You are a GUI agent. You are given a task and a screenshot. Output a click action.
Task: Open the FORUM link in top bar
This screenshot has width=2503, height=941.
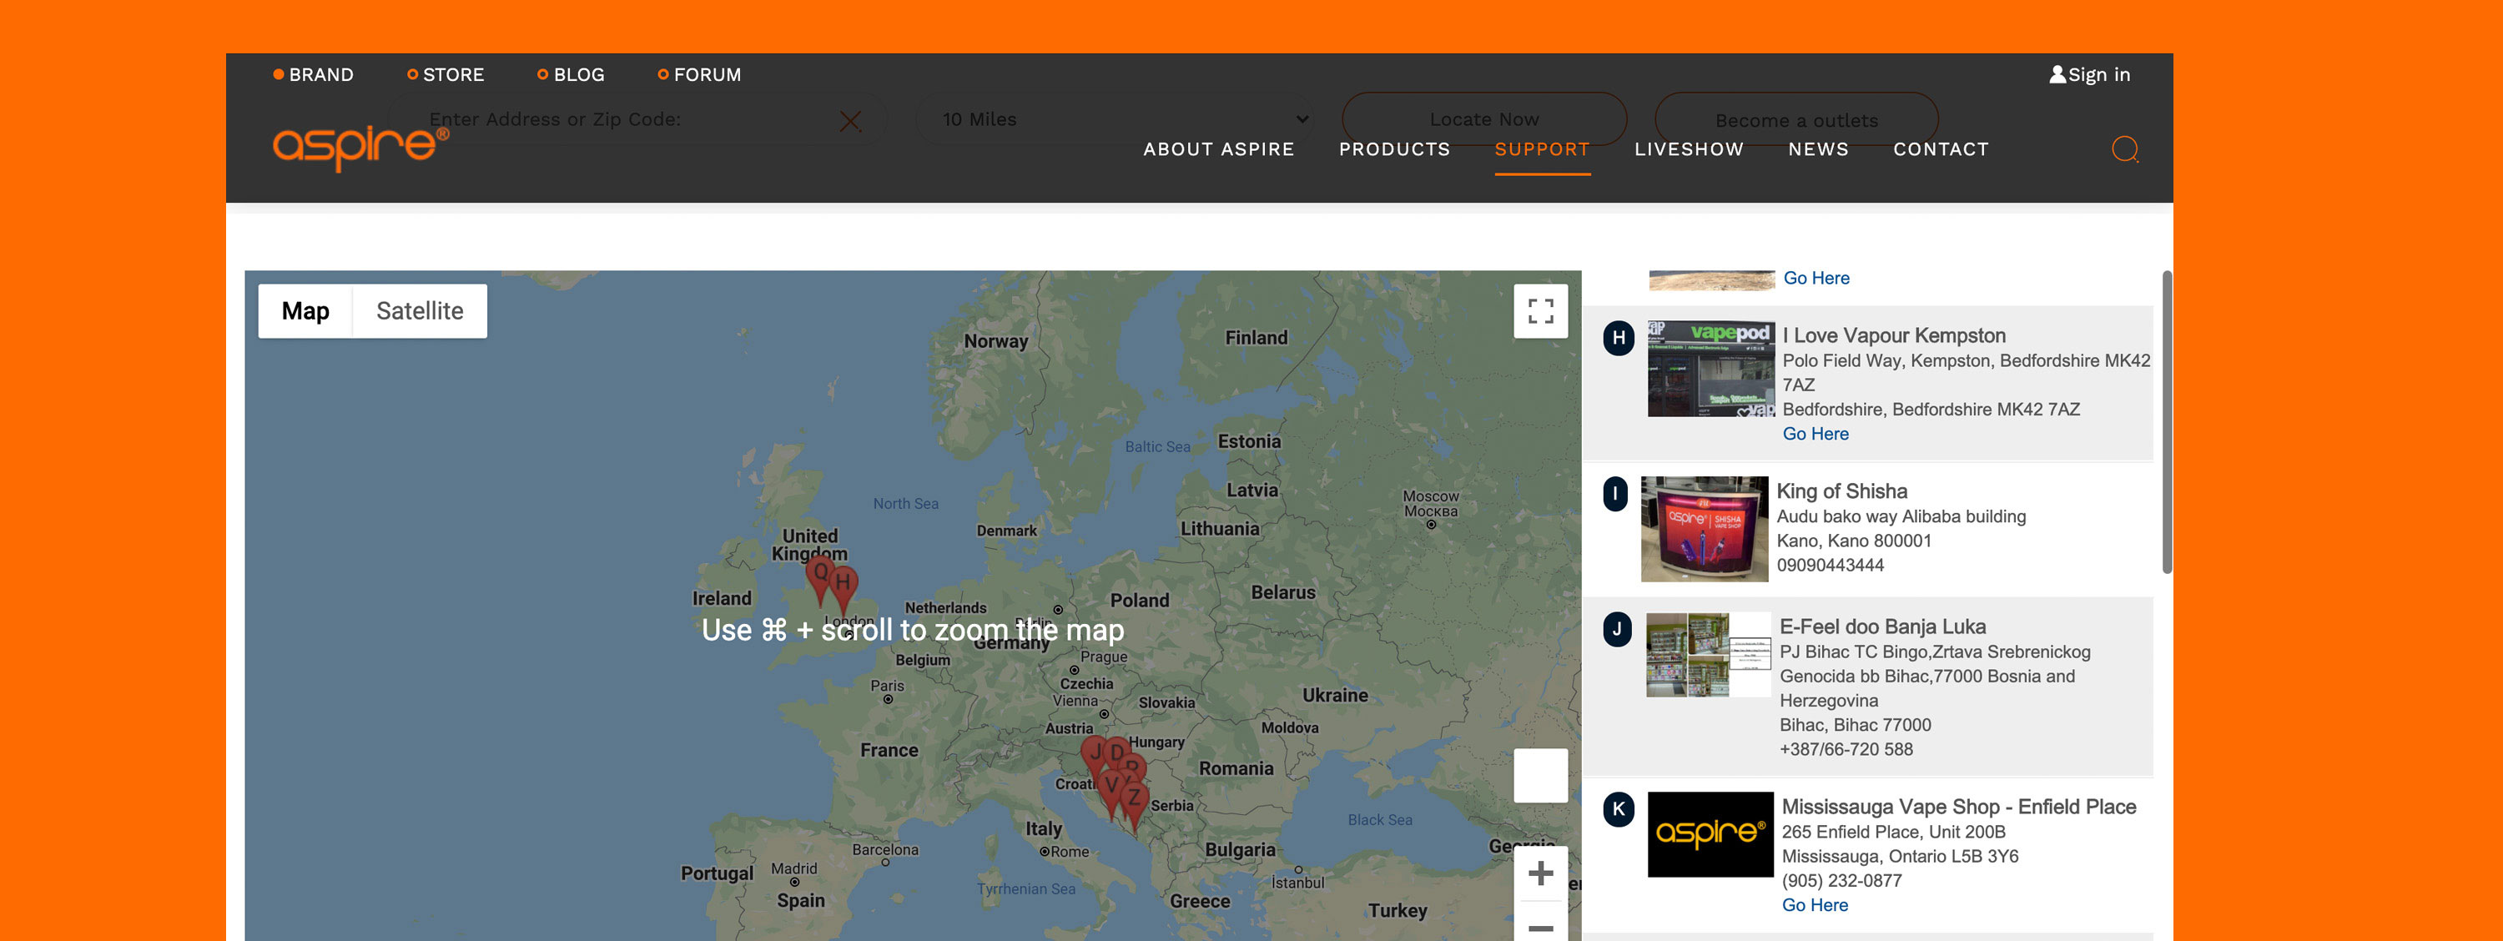click(x=707, y=75)
